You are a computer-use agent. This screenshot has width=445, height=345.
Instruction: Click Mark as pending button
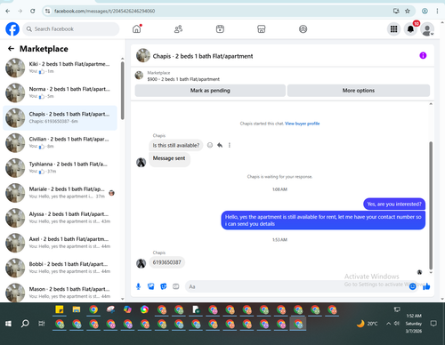click(210, 91)
